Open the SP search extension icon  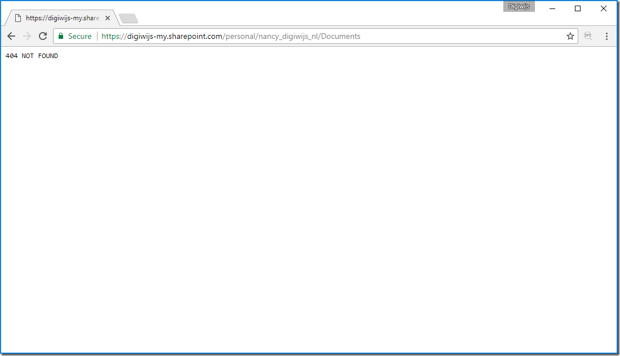(588, 36)
